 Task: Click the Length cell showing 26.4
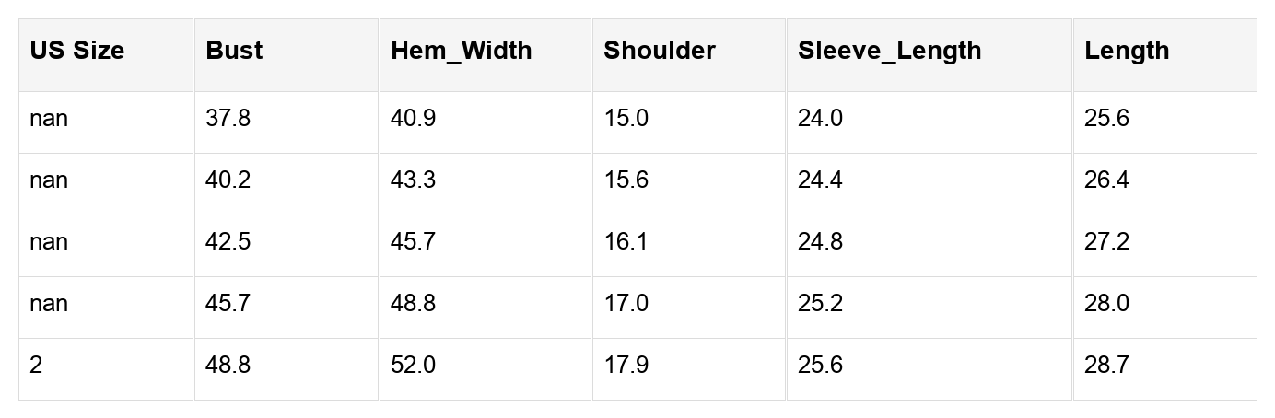tap(1106, 180)
